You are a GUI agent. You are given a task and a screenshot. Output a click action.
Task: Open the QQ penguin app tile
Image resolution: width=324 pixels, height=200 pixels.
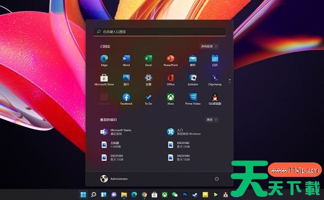point(215,99)
